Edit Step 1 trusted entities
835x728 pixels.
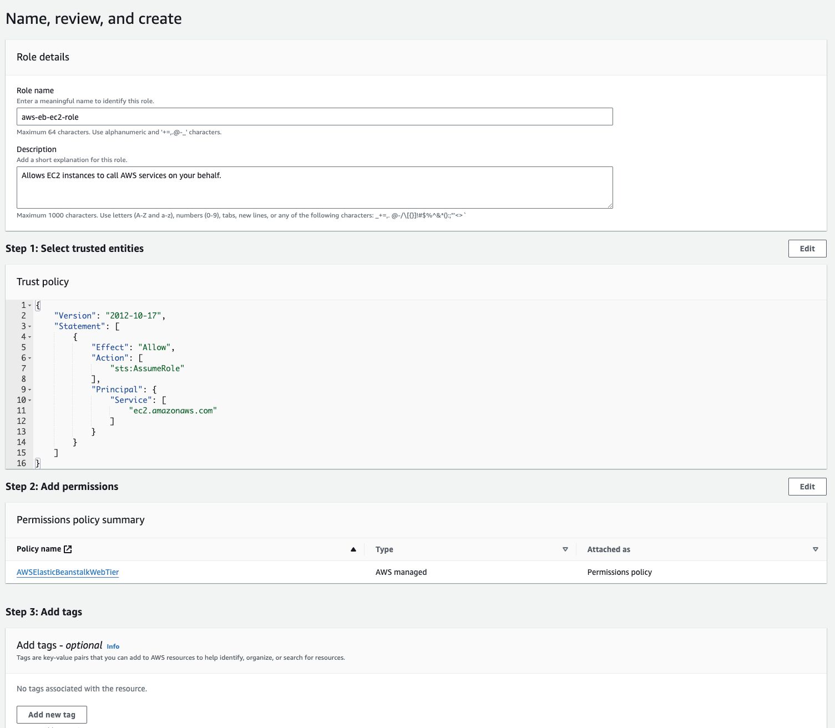pos(807,249)
